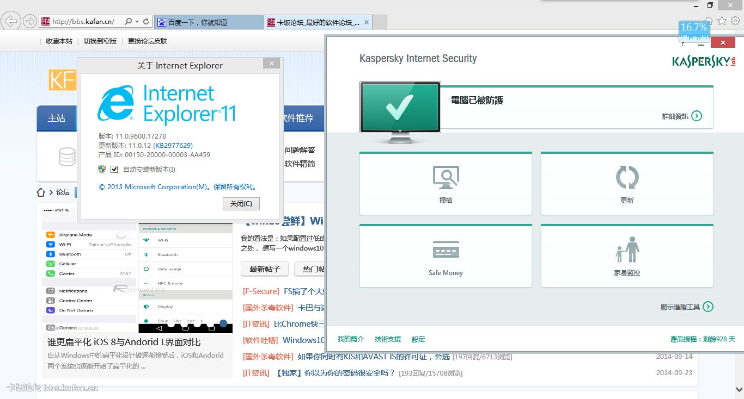The width and height of the screenshot is (744, 399).
Task: Click 產品授權 remaining 928 days link
Action: coord(703,339)
